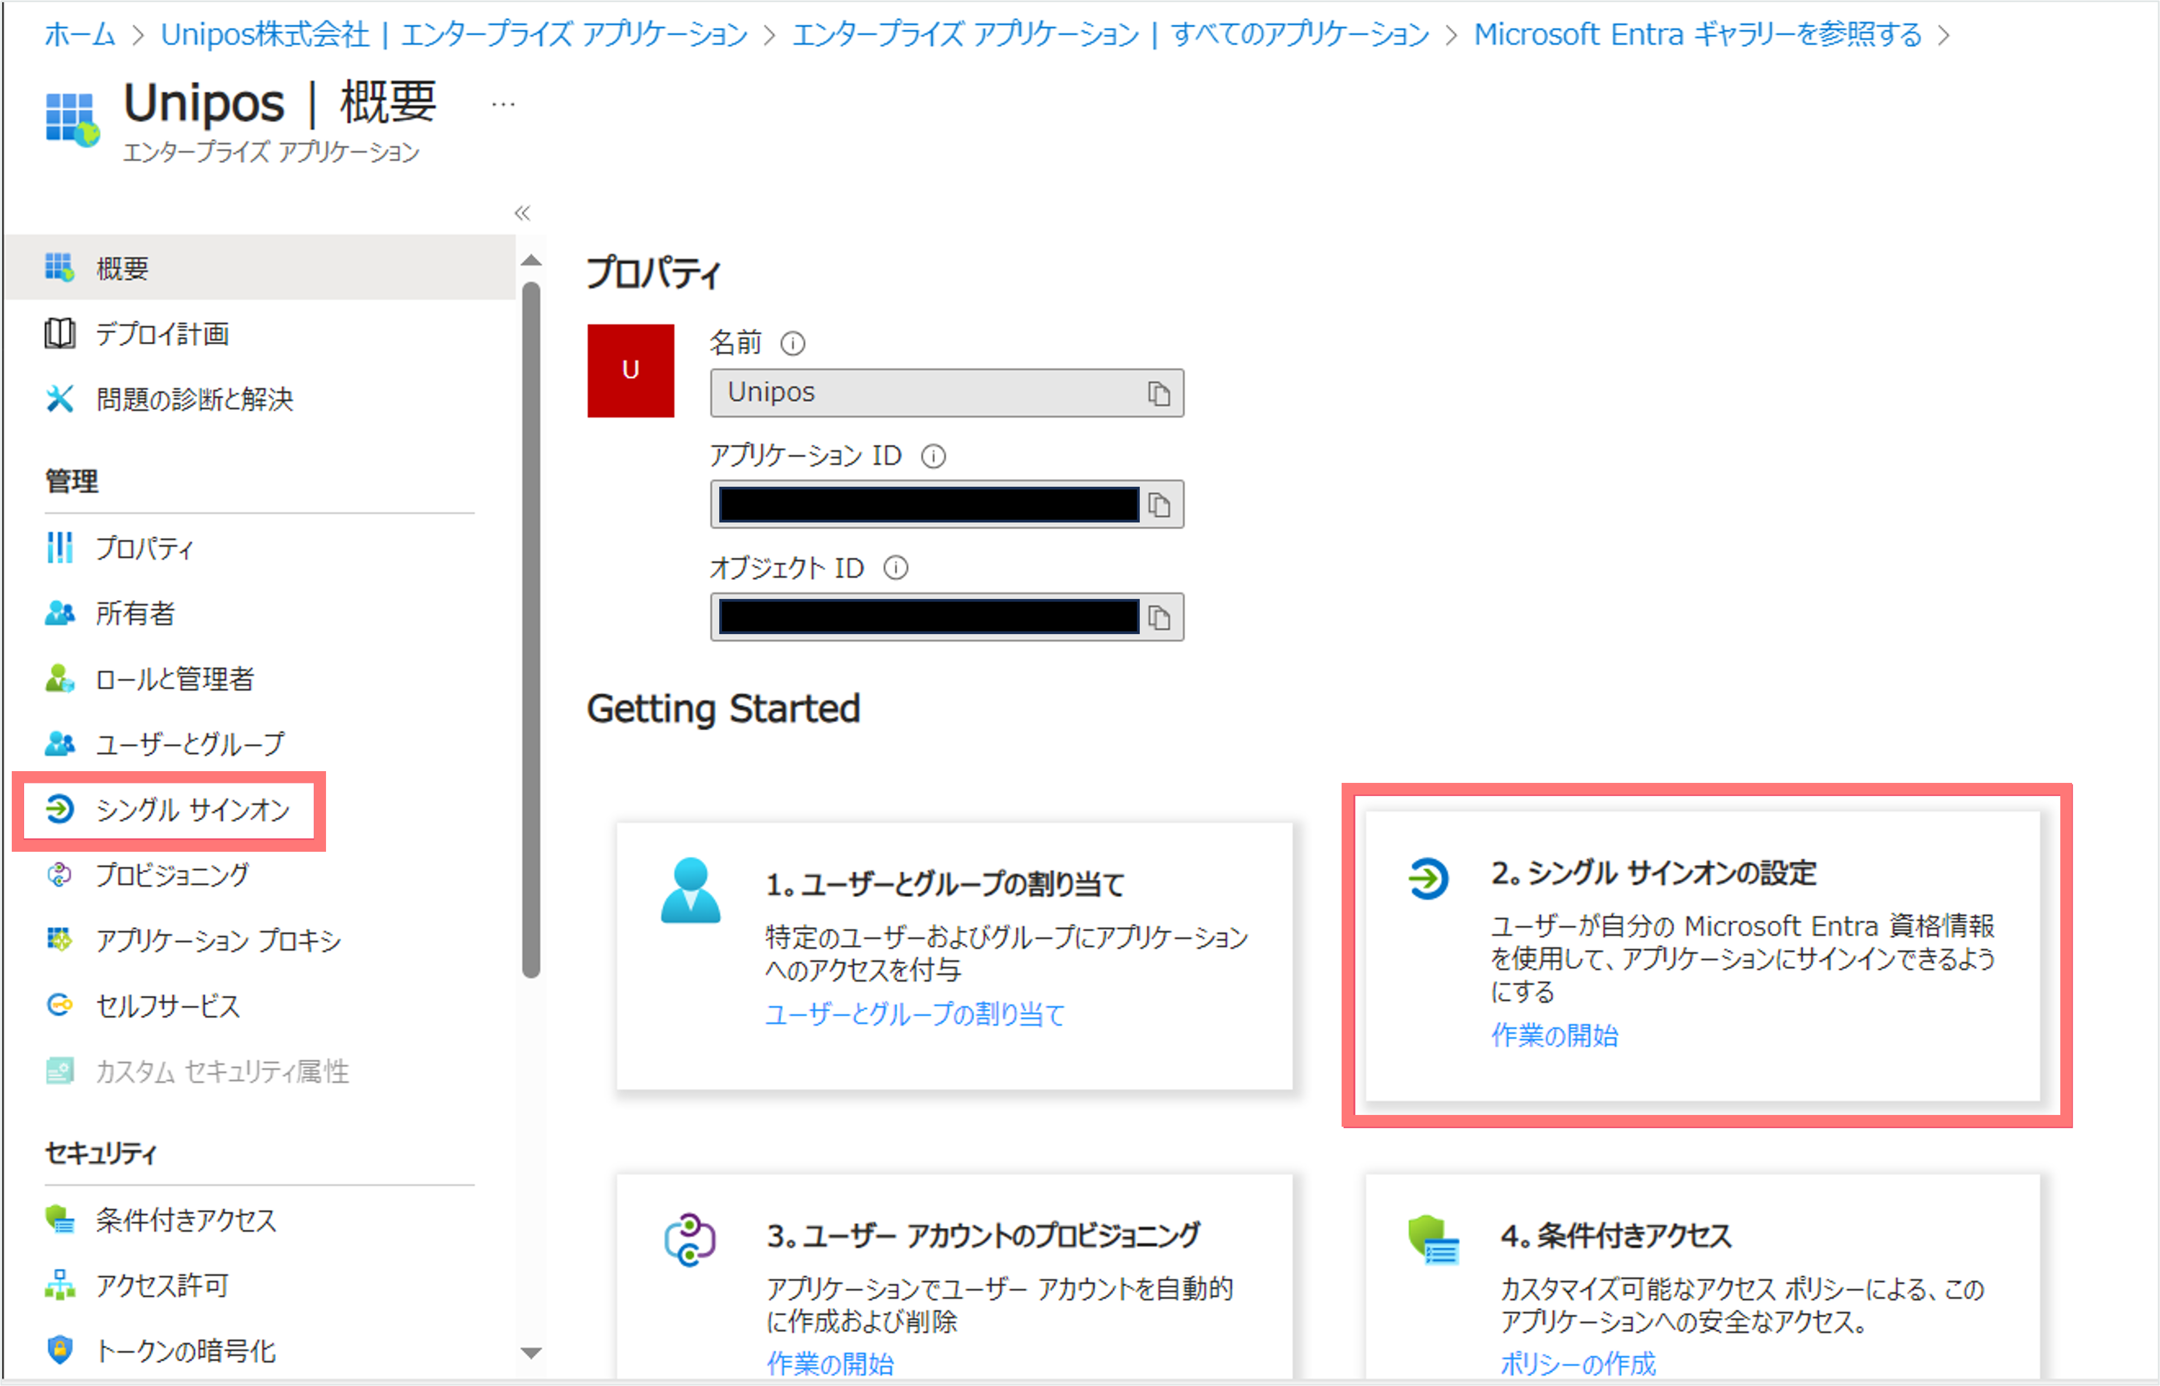
Task: Click the provisioning icon in card 3
Action: [690, 1240]
